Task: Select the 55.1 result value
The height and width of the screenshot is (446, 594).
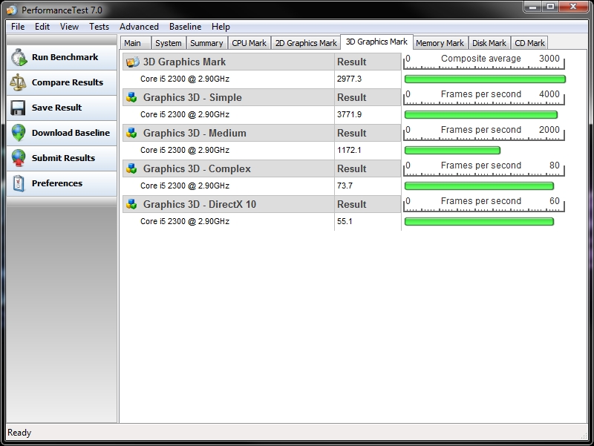Action: [345, 221]
